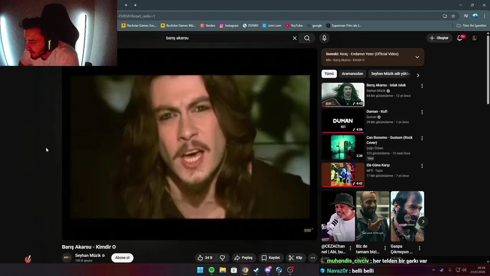The height and width of the screenshot is (276, 490).
Task: Open options menu for the CEZAChannel short
Action: pos(350,248)
